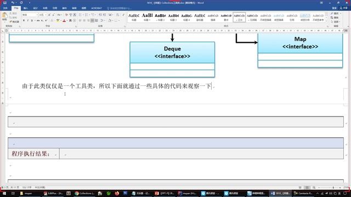
Task: Apply character shading
Action: point(70,21)
